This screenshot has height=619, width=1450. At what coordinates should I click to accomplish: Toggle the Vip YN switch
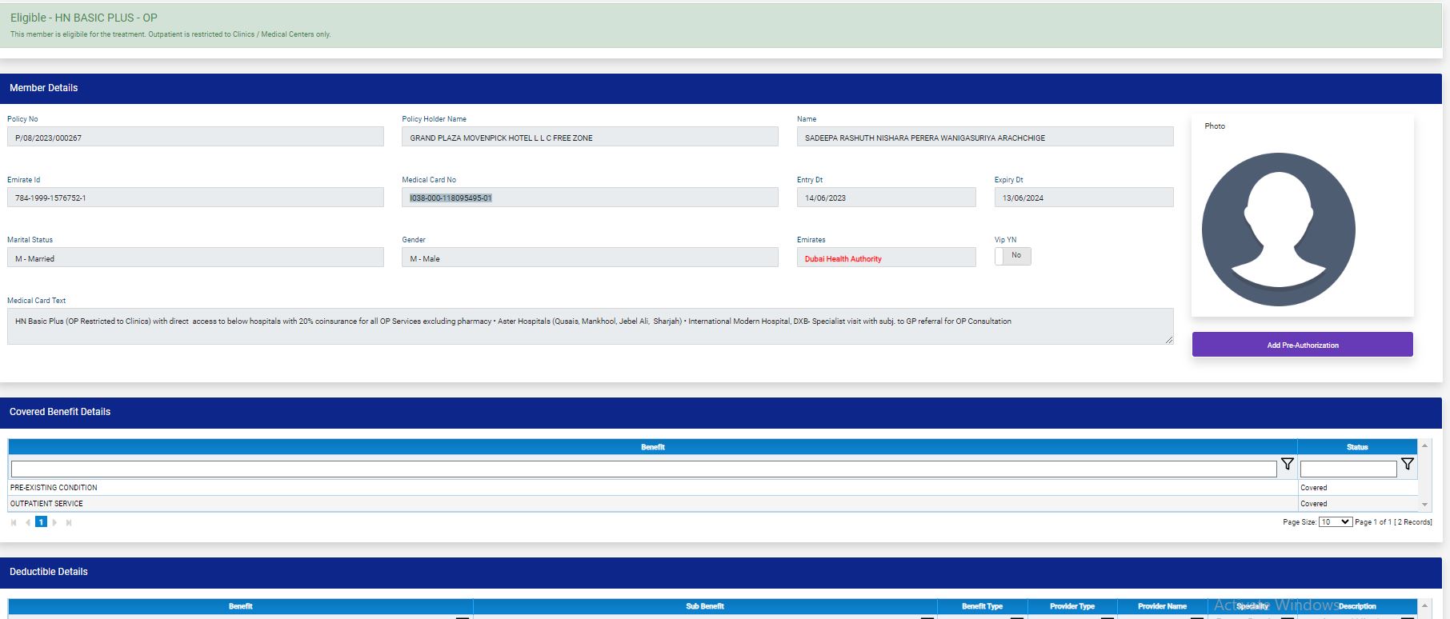(1012, 256)
